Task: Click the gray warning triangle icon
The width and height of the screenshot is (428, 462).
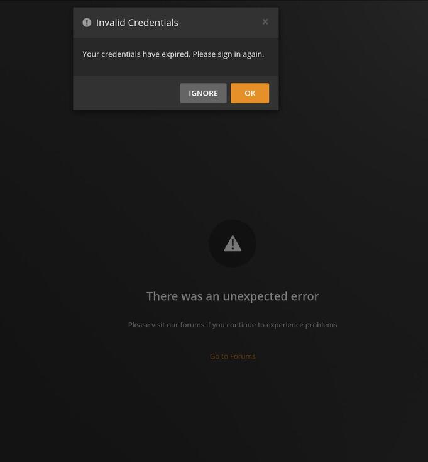Action: coord(233,244)
